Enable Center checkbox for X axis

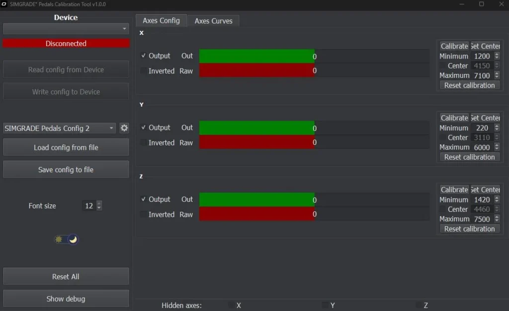[443, 66]
